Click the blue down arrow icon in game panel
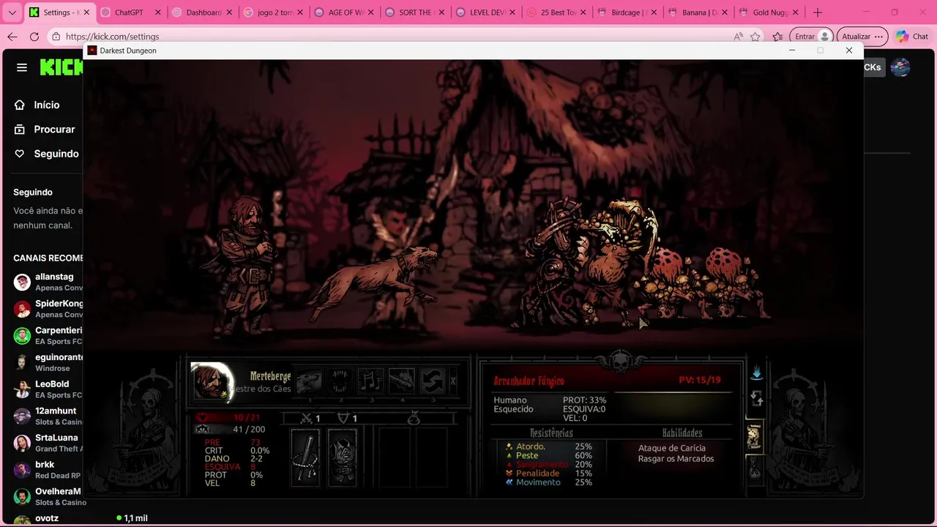Viewport: 937px width, 527px height. pos(756,373)
